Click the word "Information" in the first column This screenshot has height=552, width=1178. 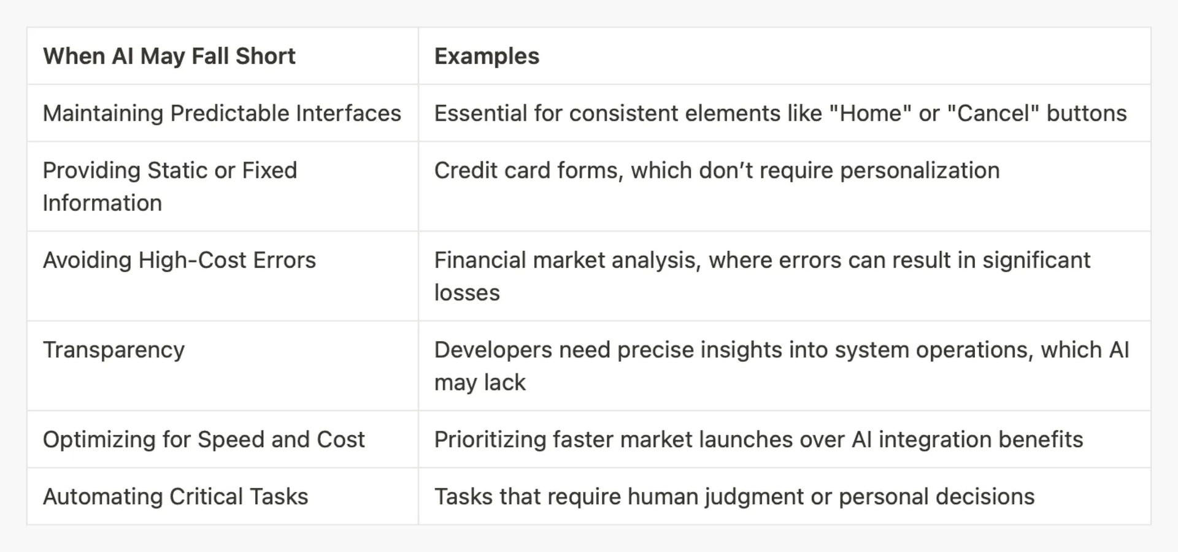102,203
